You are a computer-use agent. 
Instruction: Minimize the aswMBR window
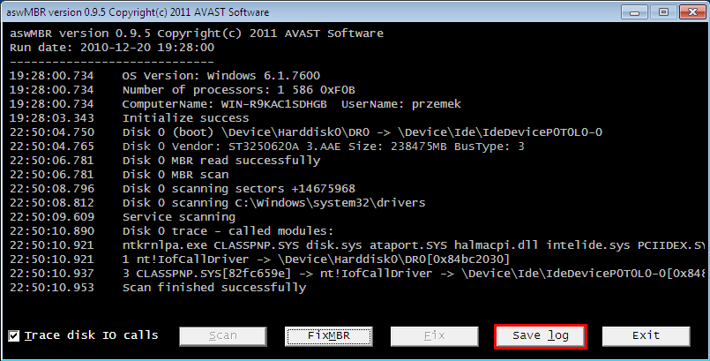tap(634, 11)
